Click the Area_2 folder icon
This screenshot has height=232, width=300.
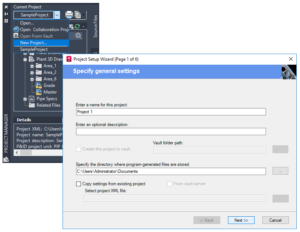coord(39,72)
